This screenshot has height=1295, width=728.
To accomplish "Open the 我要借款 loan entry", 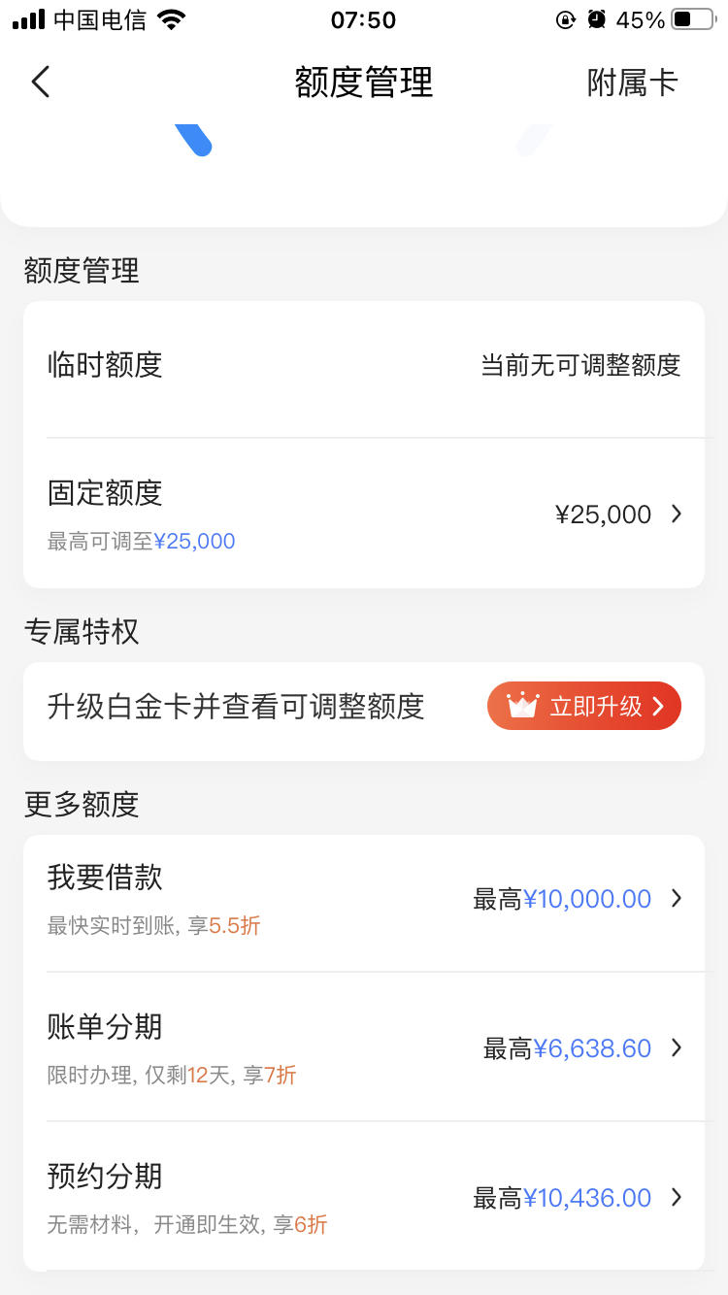I will (x=364, y=899).
